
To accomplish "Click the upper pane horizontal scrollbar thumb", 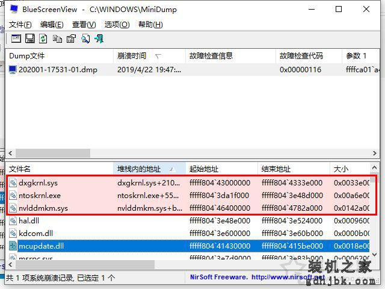I will [53, 153].
